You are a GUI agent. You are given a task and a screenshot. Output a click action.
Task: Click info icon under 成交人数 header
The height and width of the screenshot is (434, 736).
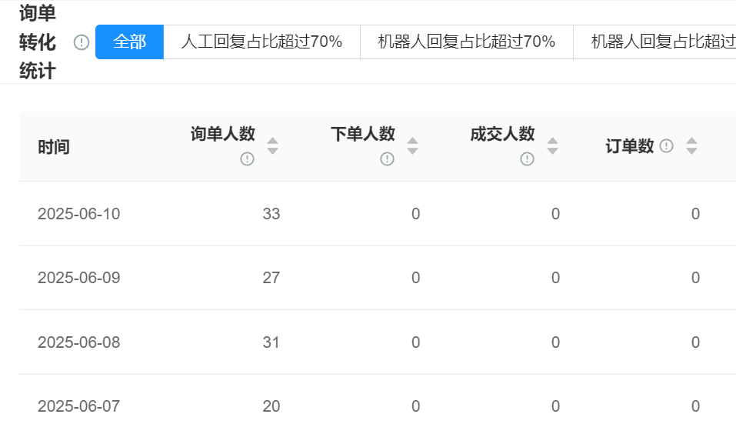(x=527, y=159)
